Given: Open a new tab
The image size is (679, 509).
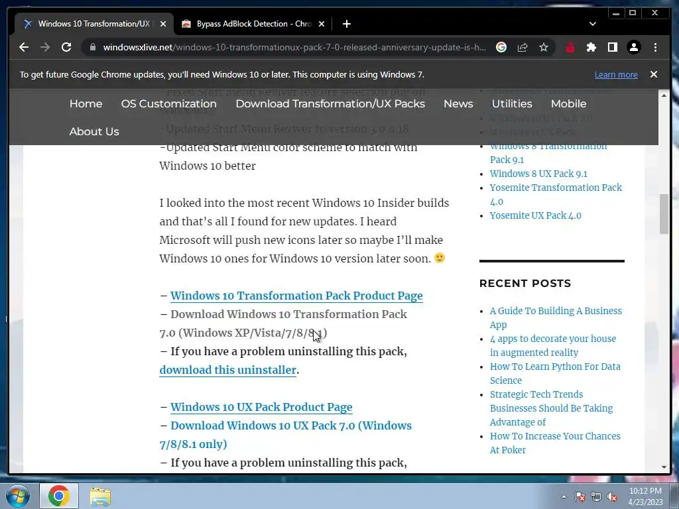Looking at the screenshot, I should [346, 24].
